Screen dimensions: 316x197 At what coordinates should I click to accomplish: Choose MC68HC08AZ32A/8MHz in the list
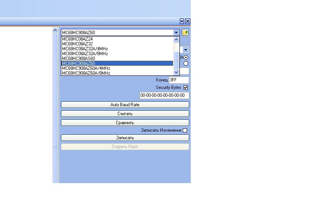click(x=117, y=53)
